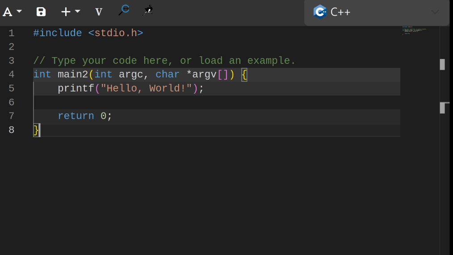The width and height of the screenshot is (453, 255).
Task: Select line number 4 in gutter
Action: pos(12,75)
